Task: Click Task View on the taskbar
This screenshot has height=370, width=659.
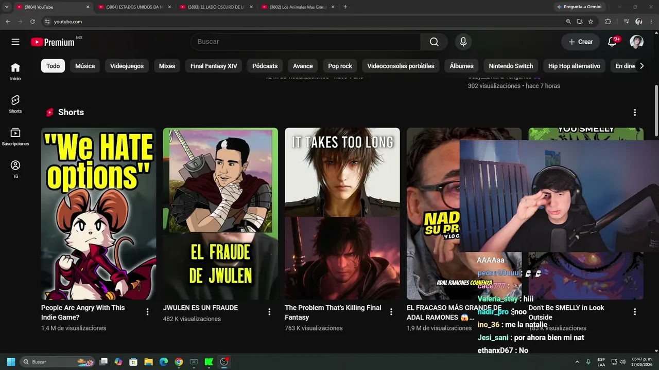Action: tap(103, 362)
